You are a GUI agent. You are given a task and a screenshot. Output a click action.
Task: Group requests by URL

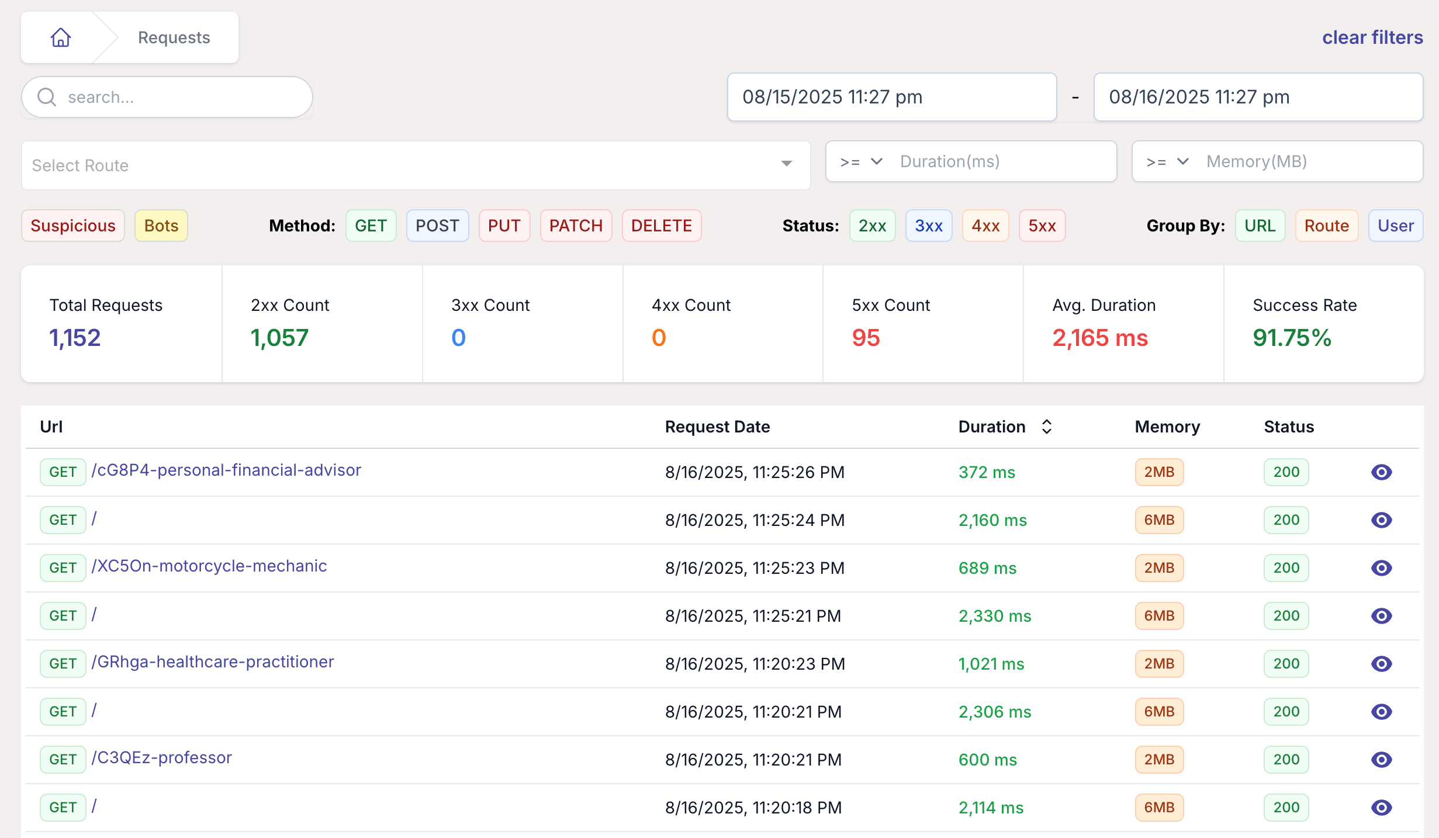tap(1260, 226)
